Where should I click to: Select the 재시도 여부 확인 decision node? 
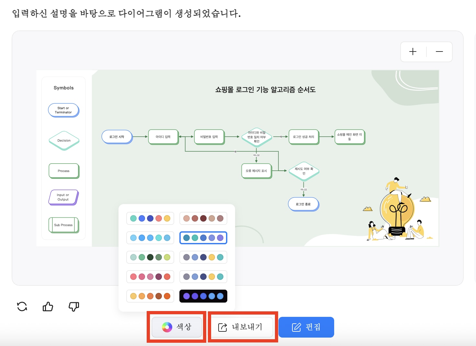point(304,171)
